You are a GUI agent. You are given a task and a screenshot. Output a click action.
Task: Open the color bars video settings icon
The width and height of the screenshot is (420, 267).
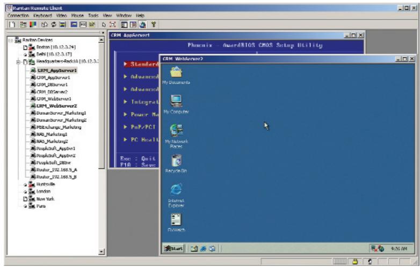click(33, 25)
